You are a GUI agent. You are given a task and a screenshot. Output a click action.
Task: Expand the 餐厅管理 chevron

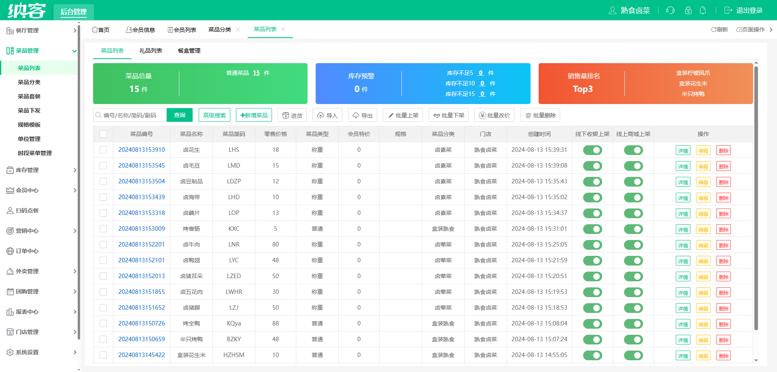[x=74, y=30]
